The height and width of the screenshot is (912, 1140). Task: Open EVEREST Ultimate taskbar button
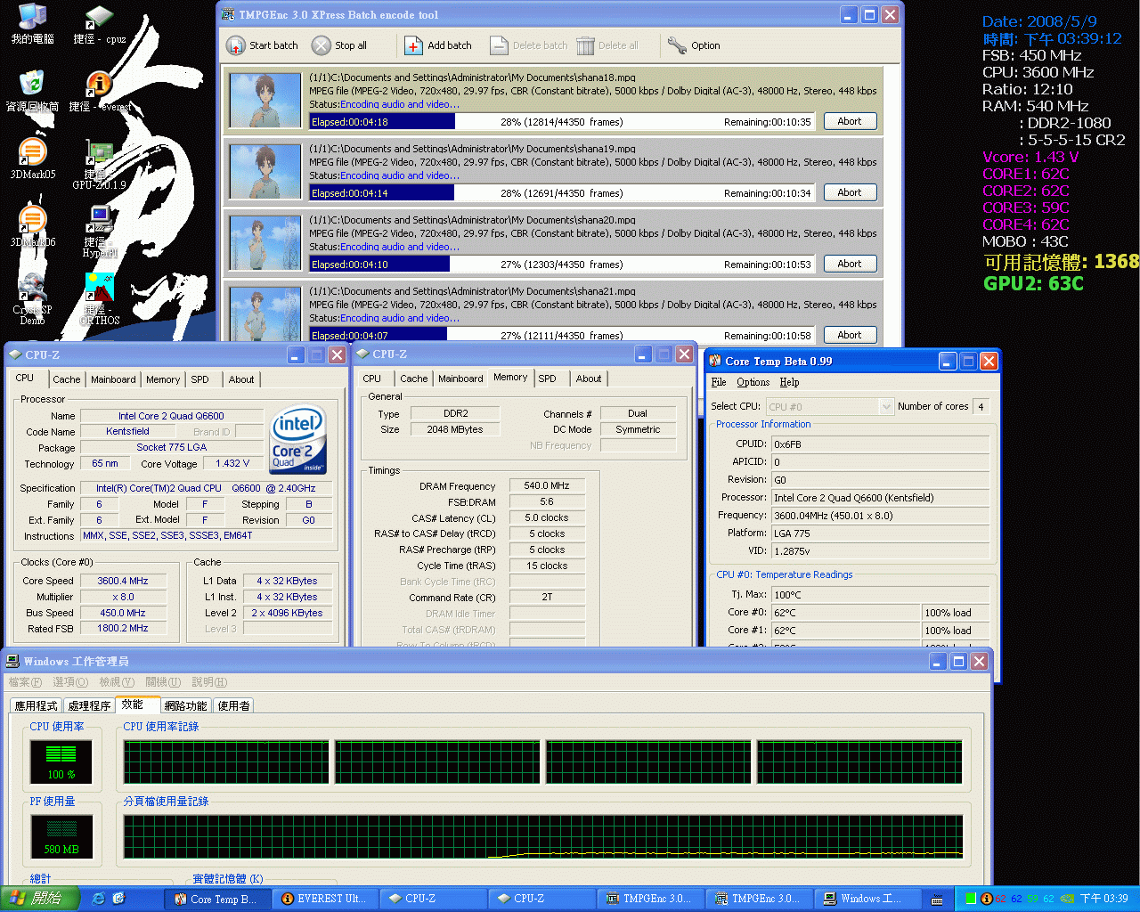pos(324,899)
